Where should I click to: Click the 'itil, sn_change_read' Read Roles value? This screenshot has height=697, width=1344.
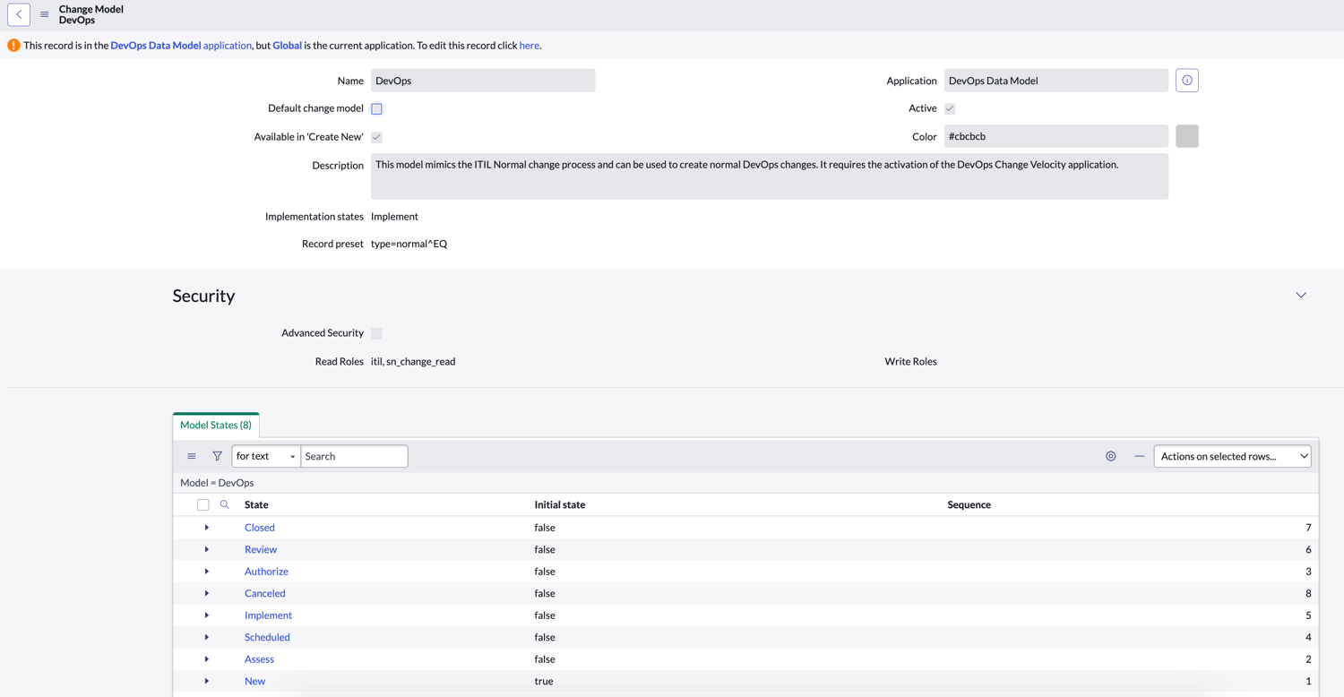[413, 362]
